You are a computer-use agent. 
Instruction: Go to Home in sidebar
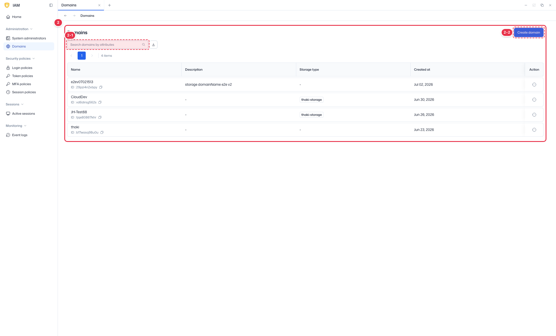tap(29, 17)
